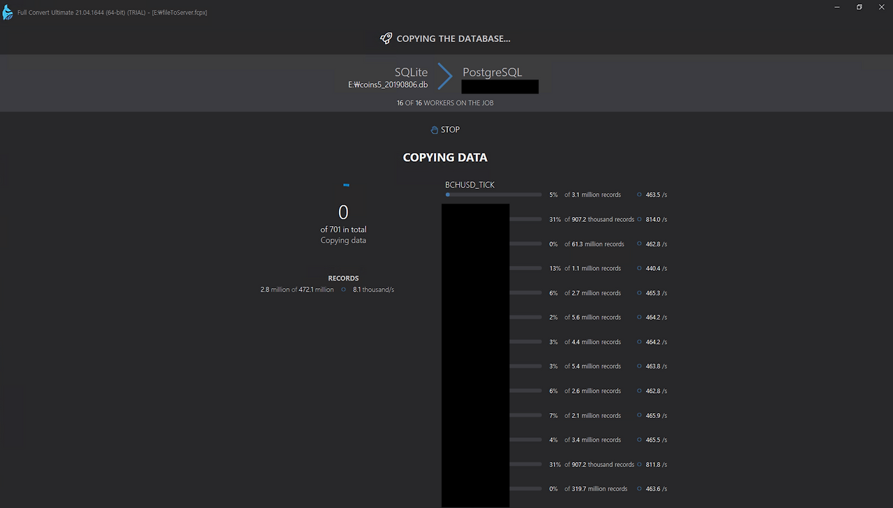The width and height of the screenshot is (893, 508).
Task: Click 'of 319.7 million records' text
Action: pyautogui.click(x=596, y=488)
